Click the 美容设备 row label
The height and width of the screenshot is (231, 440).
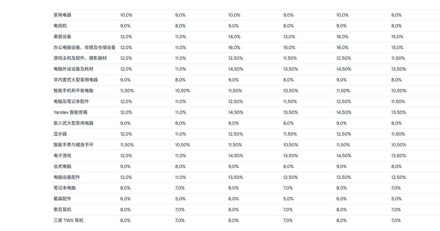(63, 37)
